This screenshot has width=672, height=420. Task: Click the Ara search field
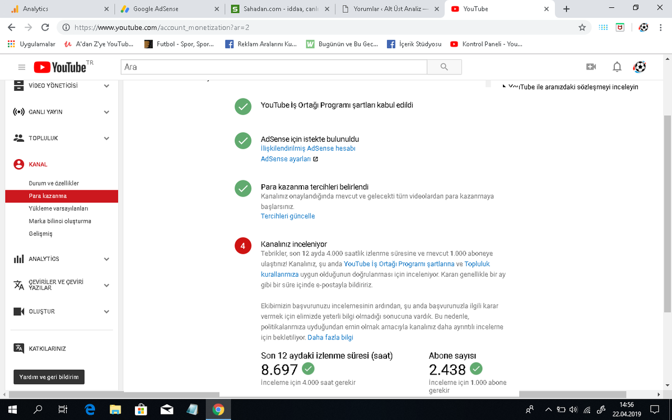(274, 67)
